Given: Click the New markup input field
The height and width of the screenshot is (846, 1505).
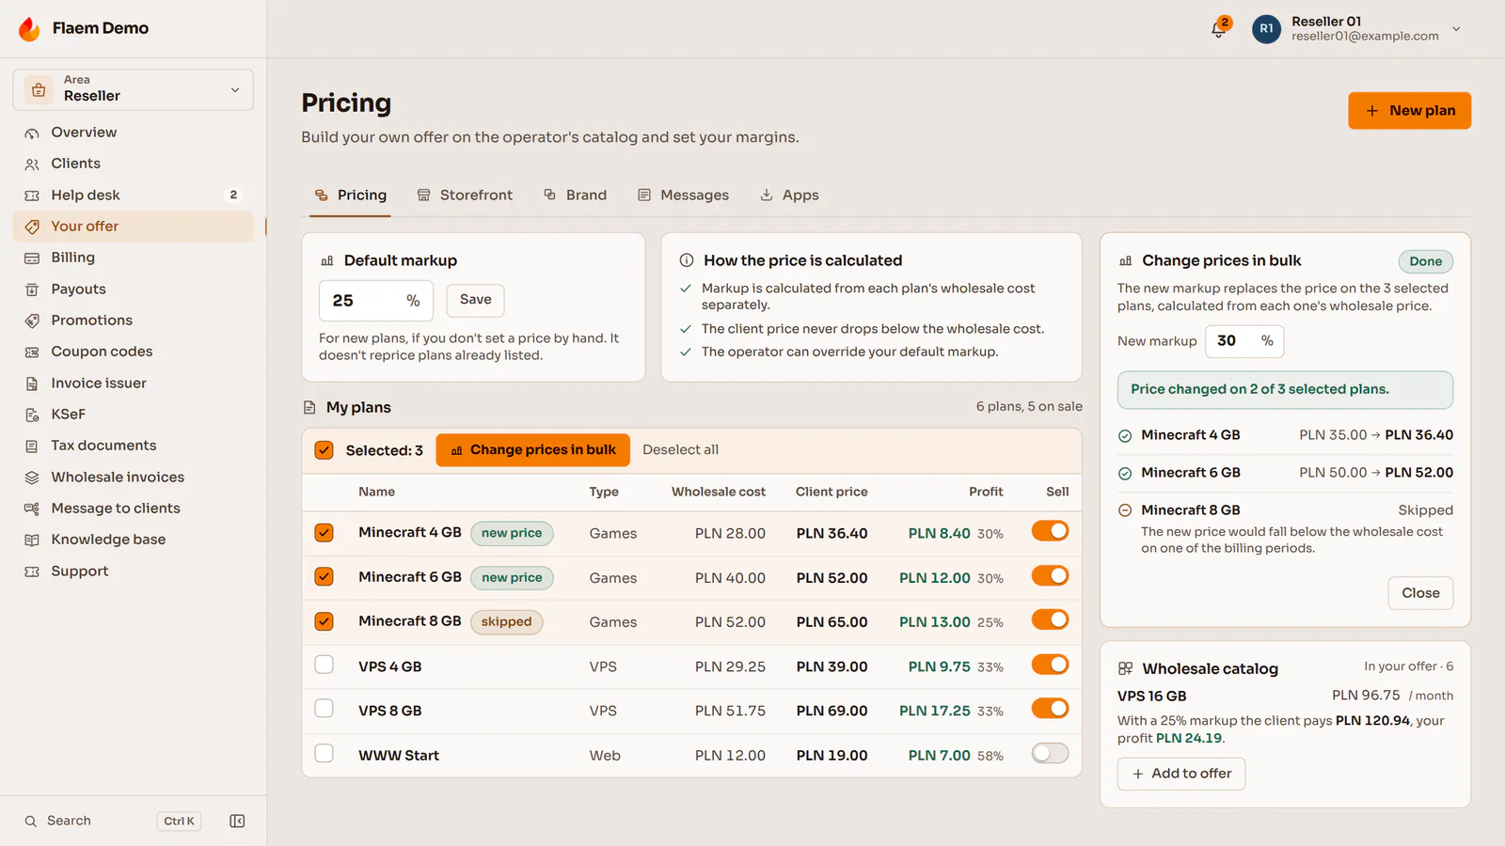Looking at the screenshot, I should click(x=1244, y=341).
